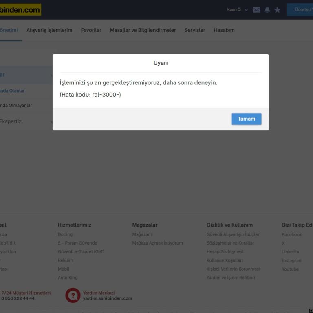
Task: Click the Ücretsiz button in header
Action: 300,10
